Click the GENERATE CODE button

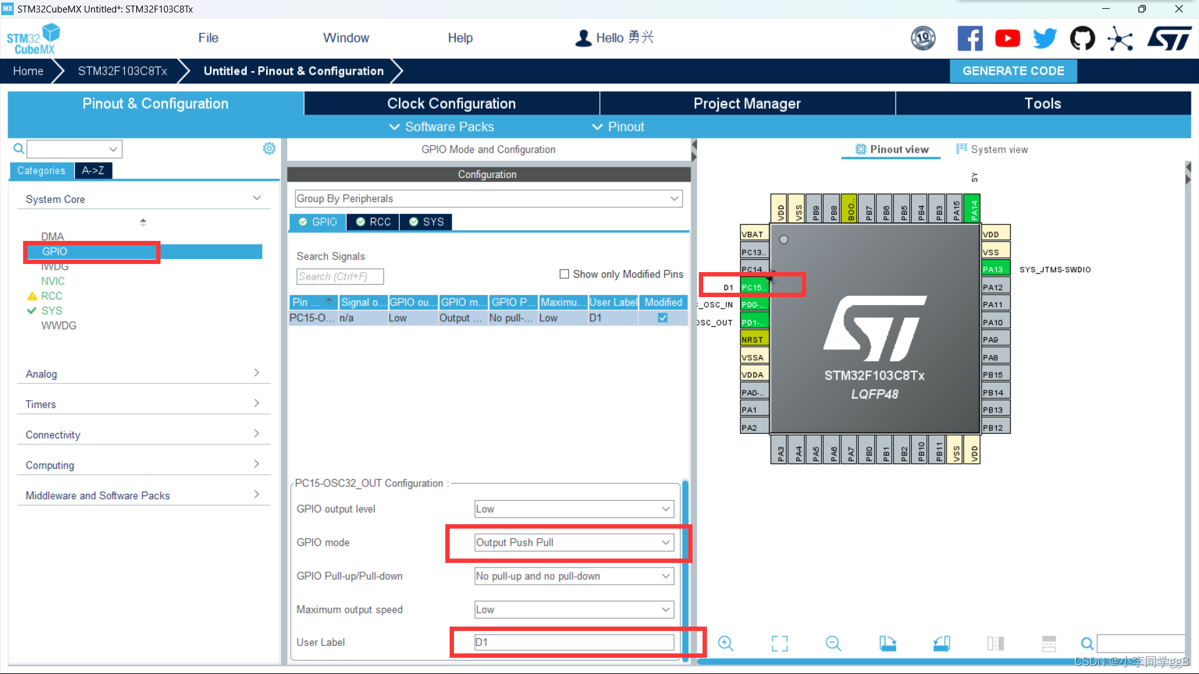(1013, 71)
